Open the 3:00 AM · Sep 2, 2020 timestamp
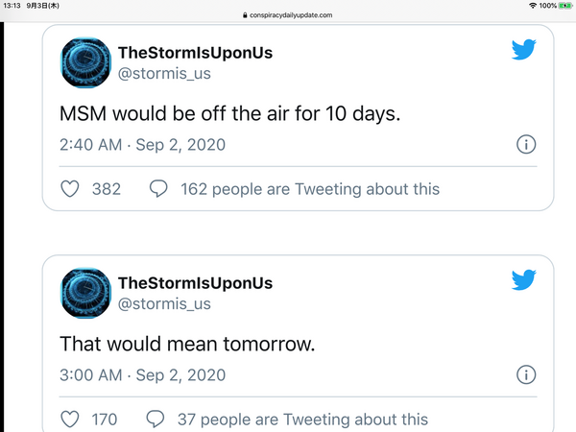This screenshot has height=432, width=576. tap(142, 374)
